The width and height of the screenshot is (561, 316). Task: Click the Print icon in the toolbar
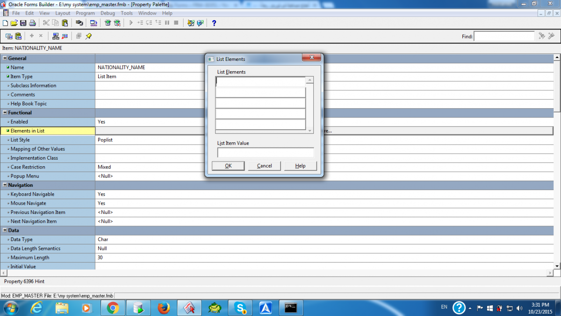click(x=32, y=23)
